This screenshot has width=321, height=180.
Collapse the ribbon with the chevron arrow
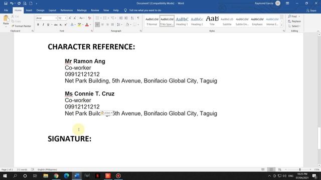318,31
